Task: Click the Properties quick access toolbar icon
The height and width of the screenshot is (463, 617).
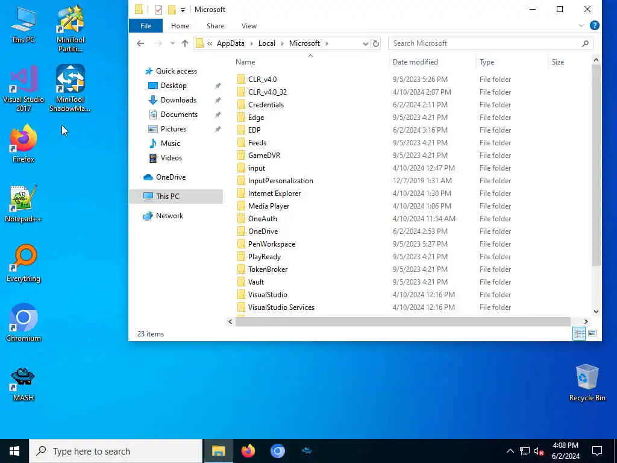Action: (158, 10)
